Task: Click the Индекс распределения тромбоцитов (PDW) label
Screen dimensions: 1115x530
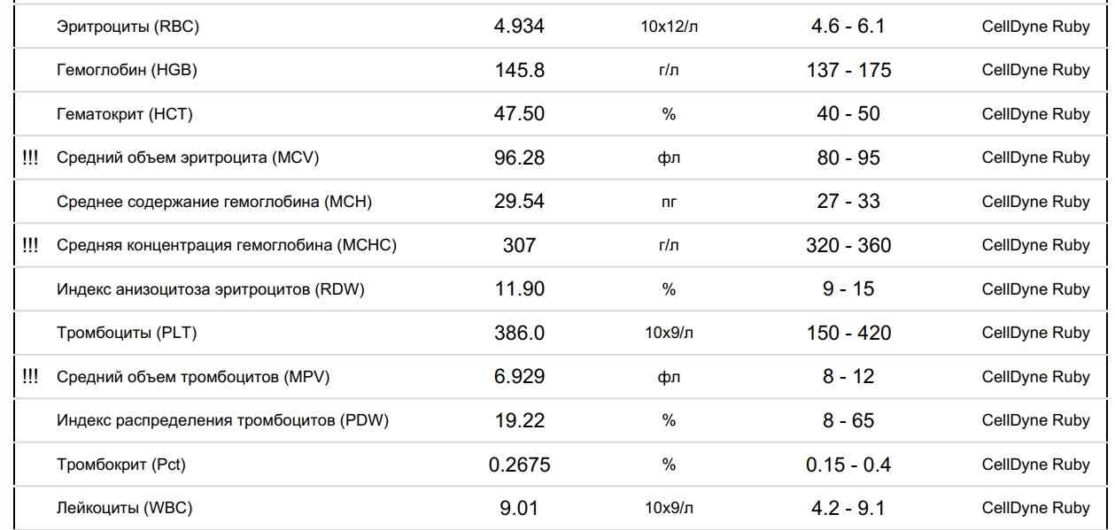Action: (x=222, y=421)
